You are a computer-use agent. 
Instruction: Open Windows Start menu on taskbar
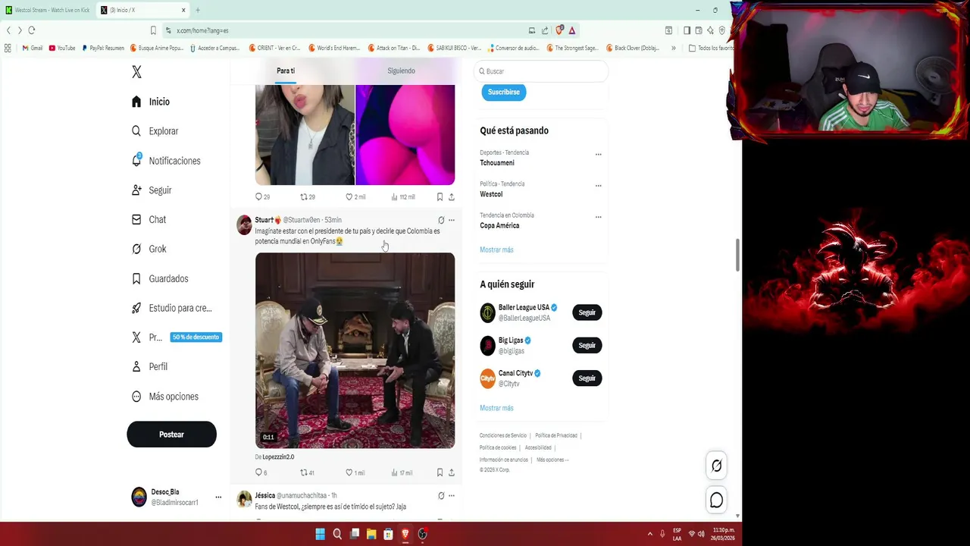coord(320,534)
